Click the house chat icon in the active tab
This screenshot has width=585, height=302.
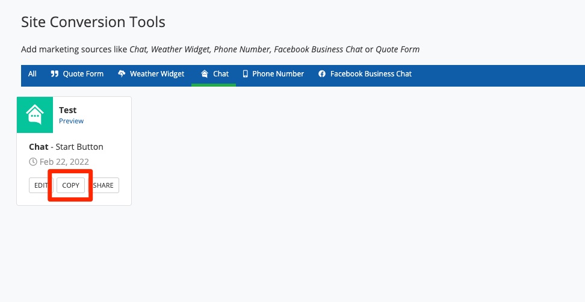[x=204, y=74]
